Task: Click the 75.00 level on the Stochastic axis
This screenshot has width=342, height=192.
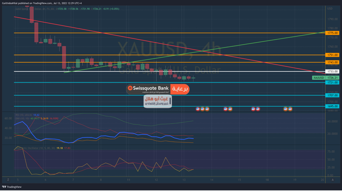Action: click(x=331, y=152)
